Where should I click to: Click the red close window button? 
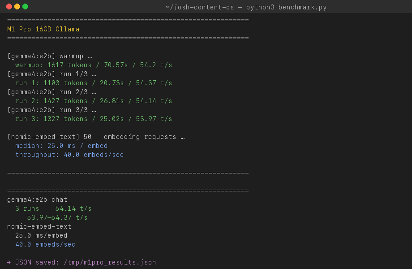click(9, 7)
